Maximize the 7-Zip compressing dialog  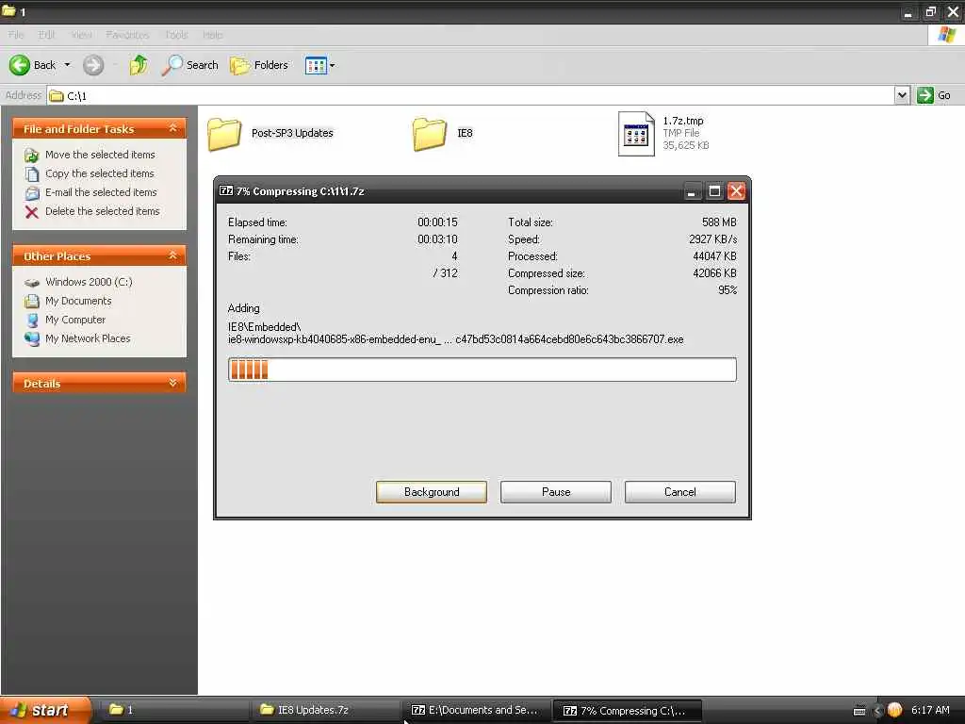pos(714,191)
